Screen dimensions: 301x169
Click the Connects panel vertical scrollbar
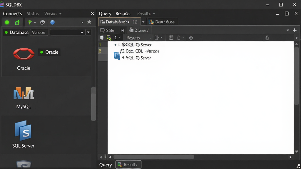click(93, 104)
